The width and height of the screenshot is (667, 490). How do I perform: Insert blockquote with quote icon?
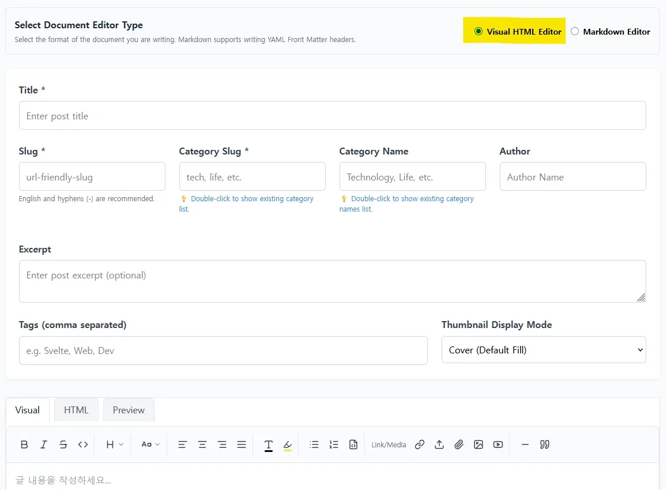[x=545, y=444]
